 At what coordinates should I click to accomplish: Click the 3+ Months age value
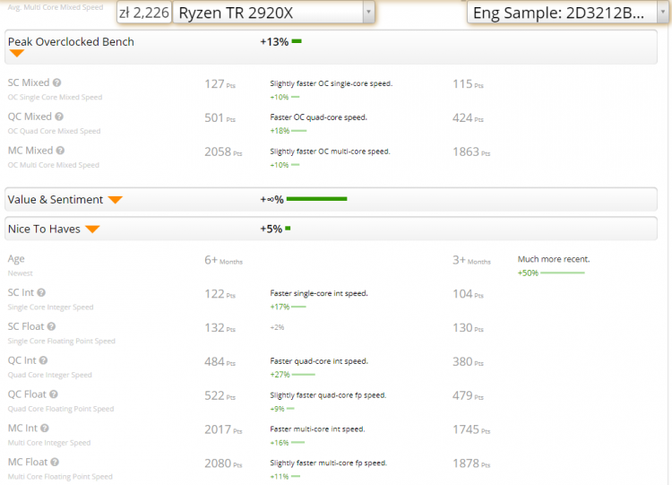pos(471,260)
